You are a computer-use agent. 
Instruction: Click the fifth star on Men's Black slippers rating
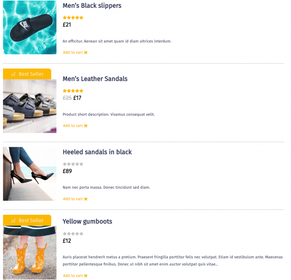click(x=82, y=17)
